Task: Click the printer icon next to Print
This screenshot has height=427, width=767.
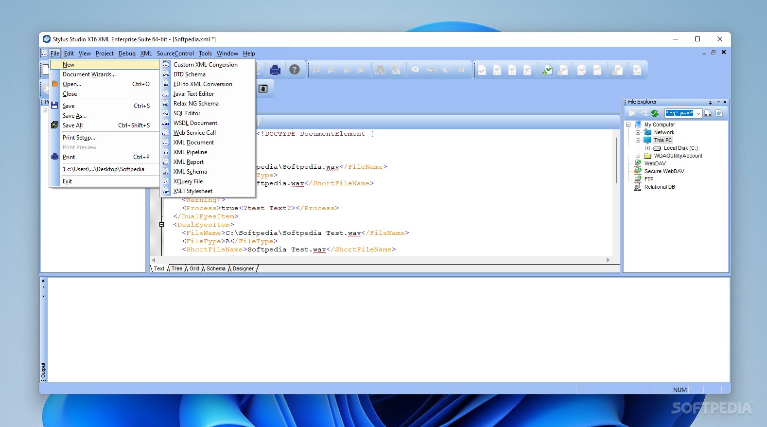Action: tap(54, 157)
